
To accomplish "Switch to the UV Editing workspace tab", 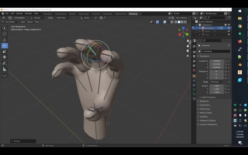I will click(x=107, y=14).
